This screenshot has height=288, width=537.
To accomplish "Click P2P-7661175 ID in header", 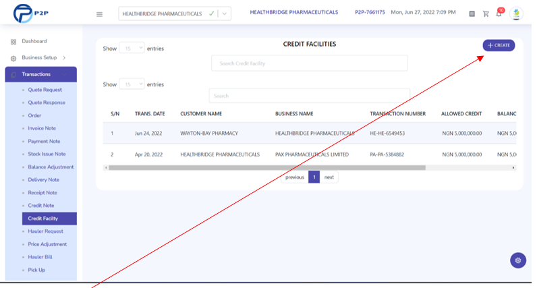I will (x=370, y=12).
